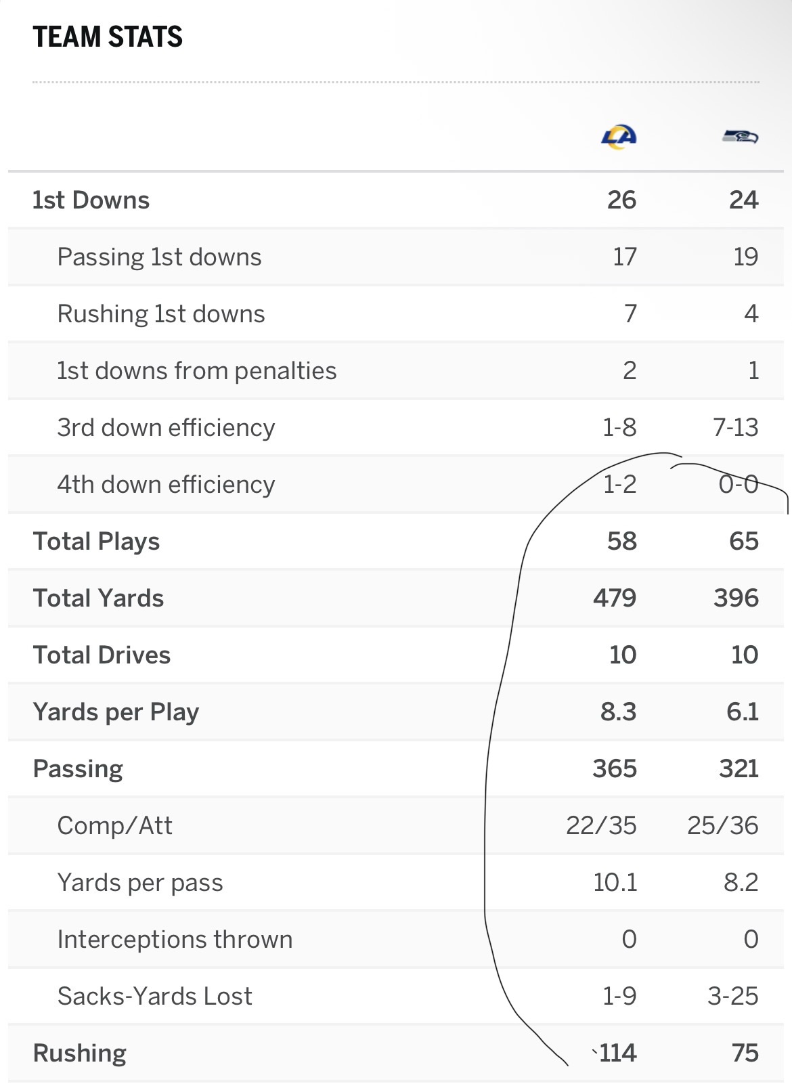Click the Yards per pass label

140,883
